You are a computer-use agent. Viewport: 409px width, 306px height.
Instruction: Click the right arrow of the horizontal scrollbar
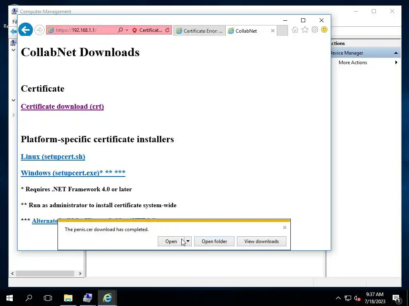(x=80, y=273)
